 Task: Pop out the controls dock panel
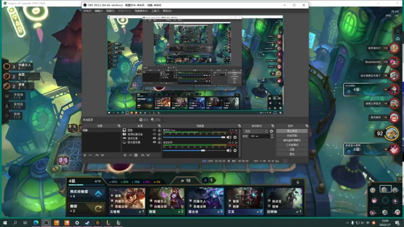click(x=307, y=126)
